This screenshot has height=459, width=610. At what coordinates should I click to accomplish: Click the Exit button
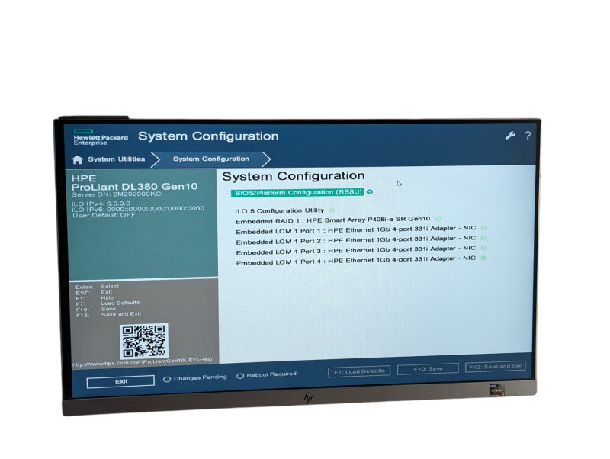point(120,381)
